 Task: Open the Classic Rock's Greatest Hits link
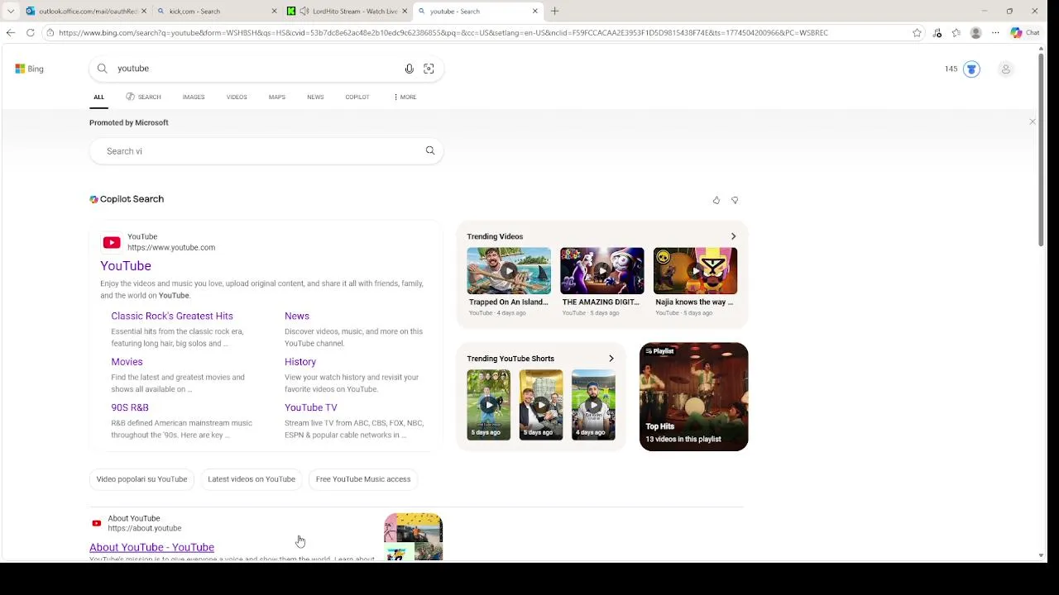(172, 316)
